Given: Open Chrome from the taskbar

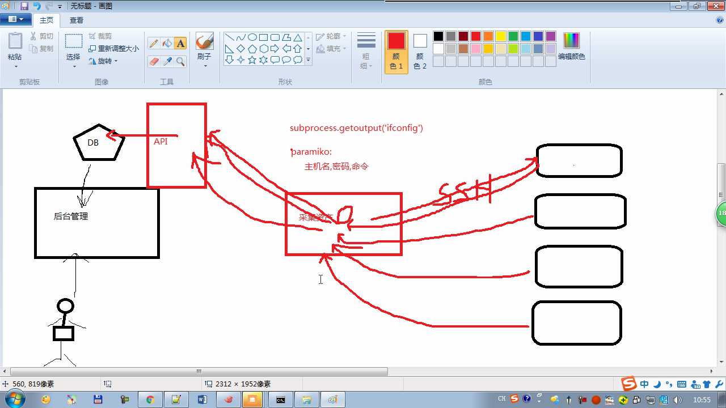Looking at the screenshot, I should coord(150,399).
